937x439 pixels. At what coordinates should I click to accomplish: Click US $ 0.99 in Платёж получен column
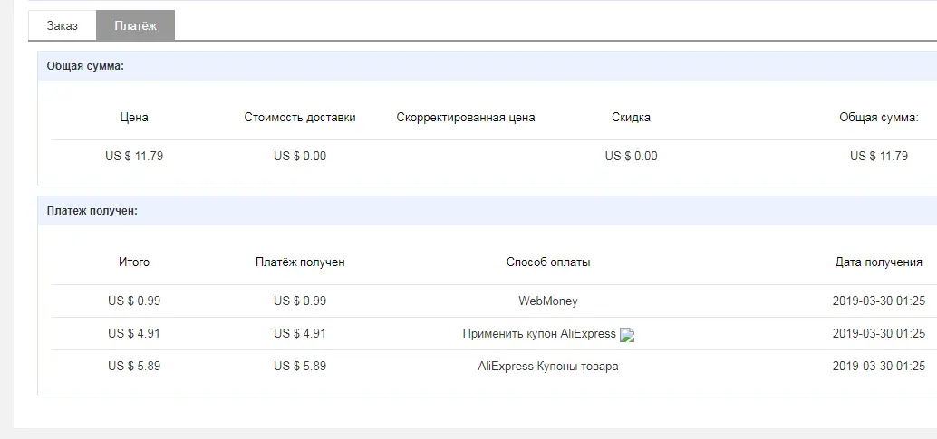[x=300, y=301]
